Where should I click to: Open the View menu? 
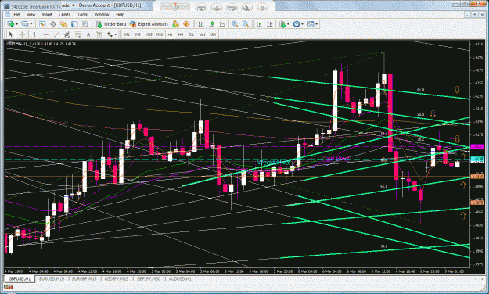[31, 14]
